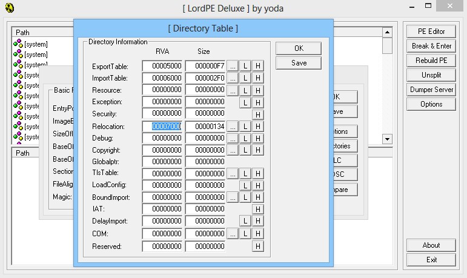Click the L button for ExportTable
This screenshot has width=467, height=278.
pyautogui.click(x=245, y=66)
